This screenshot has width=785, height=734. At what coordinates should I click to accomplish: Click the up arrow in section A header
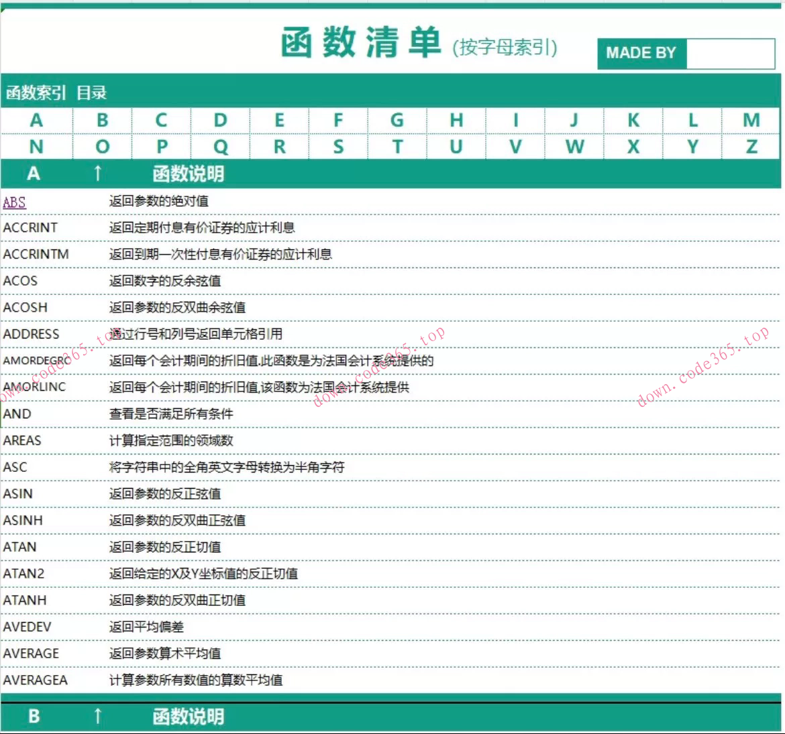[x=98, y=174]
